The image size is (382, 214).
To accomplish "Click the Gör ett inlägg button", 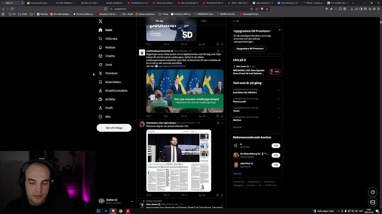I will (114, 128).
